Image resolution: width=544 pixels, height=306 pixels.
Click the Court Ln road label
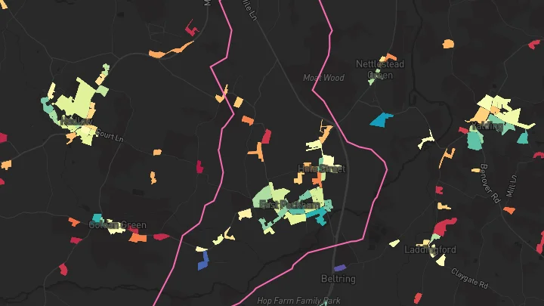pyautogui.click(x=110, y=135)
